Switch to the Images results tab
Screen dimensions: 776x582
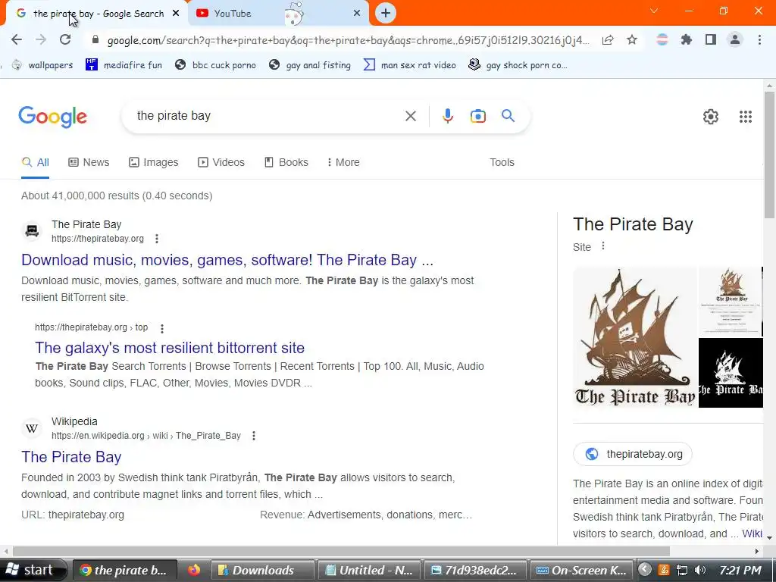click(153, 162)
